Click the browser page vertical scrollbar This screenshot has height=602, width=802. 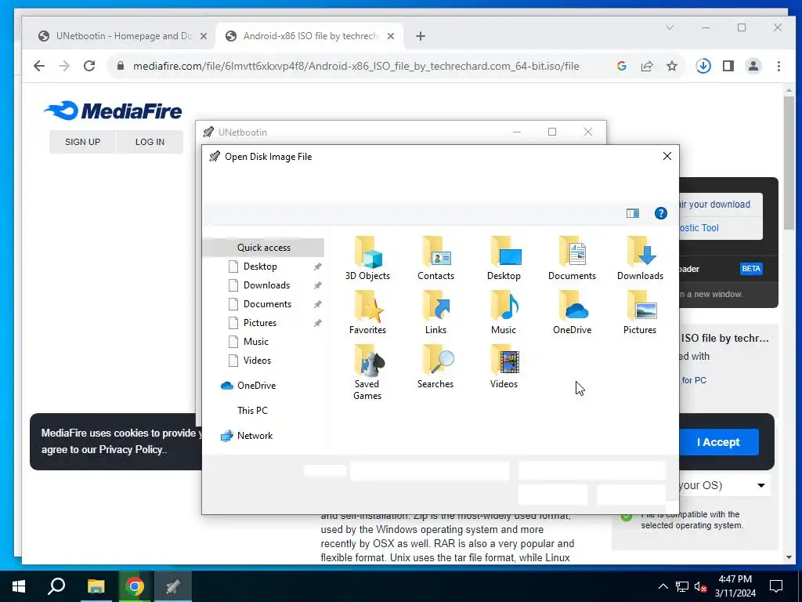point(788,162)
